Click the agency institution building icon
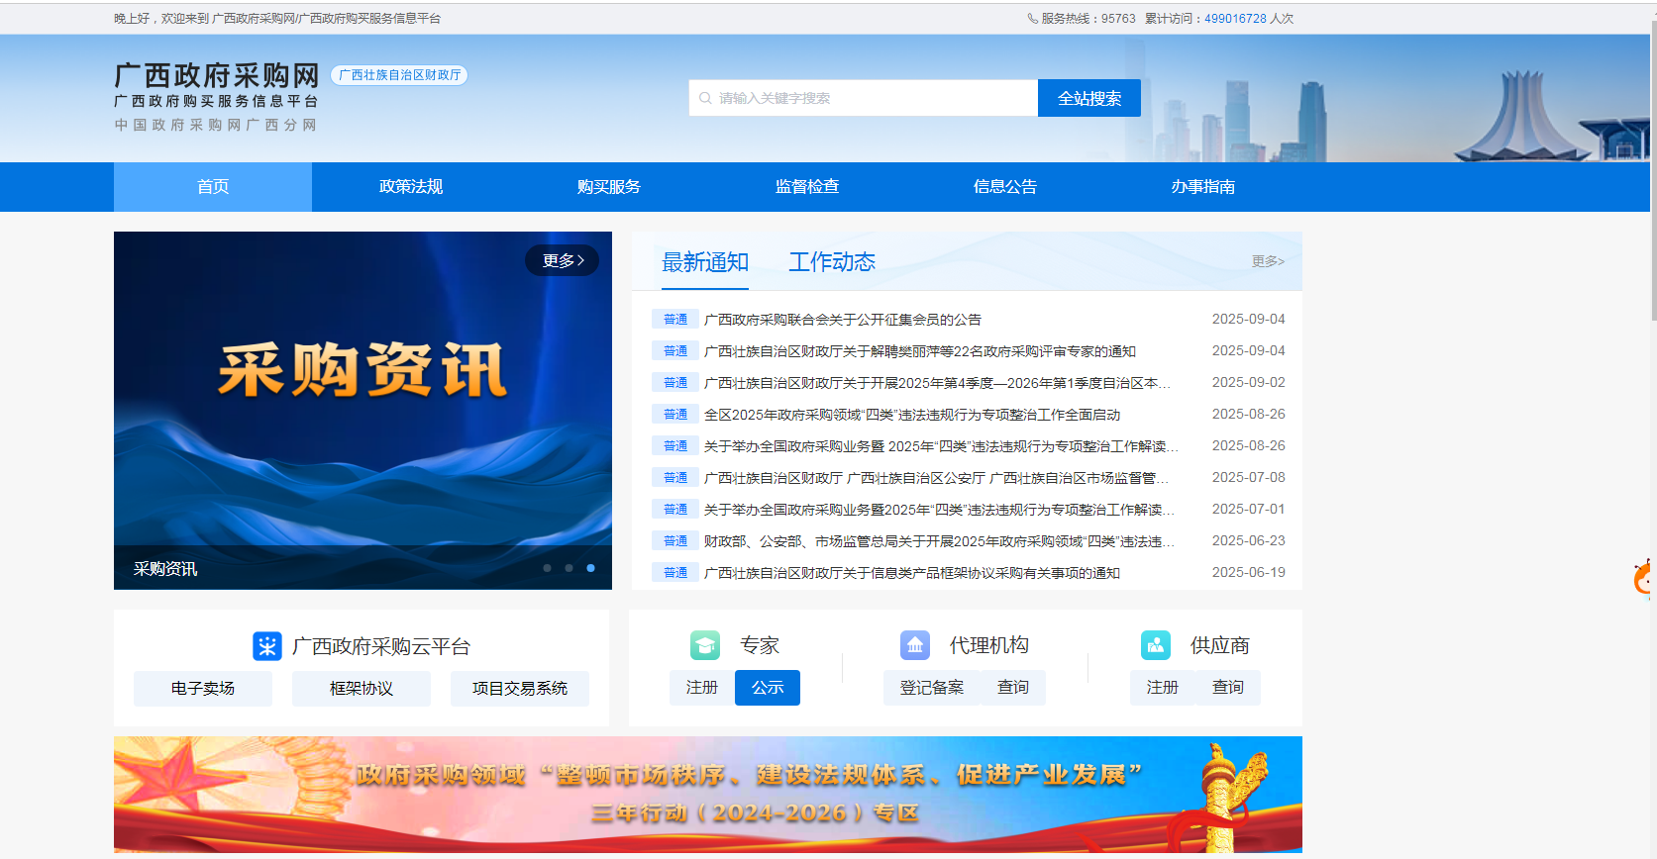The image size is (1657, 859). [915, 645]
